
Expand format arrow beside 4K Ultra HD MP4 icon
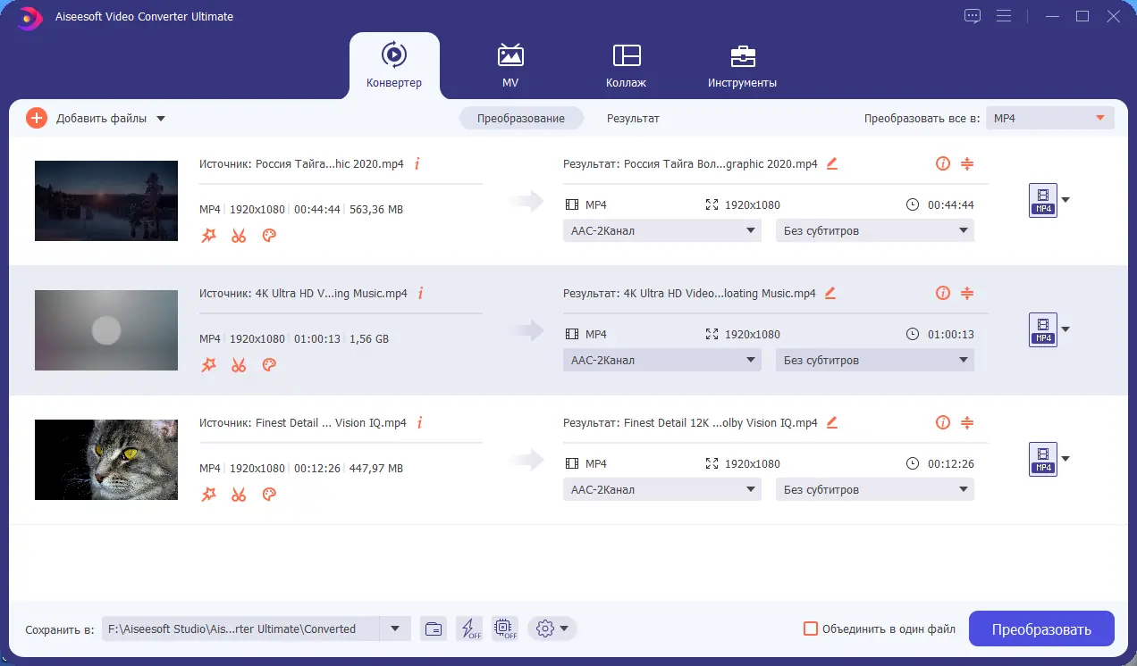point(1065,329)
